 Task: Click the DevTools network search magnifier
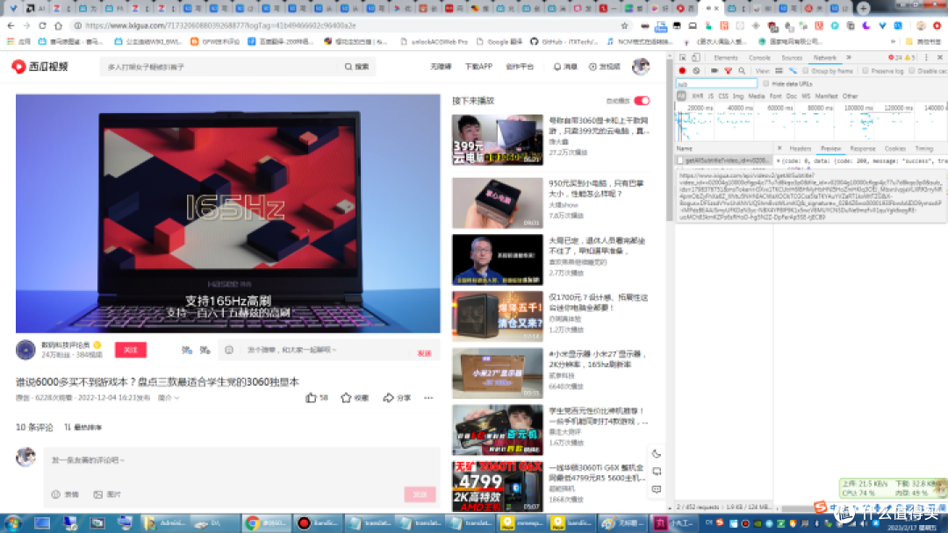[742, 71]
